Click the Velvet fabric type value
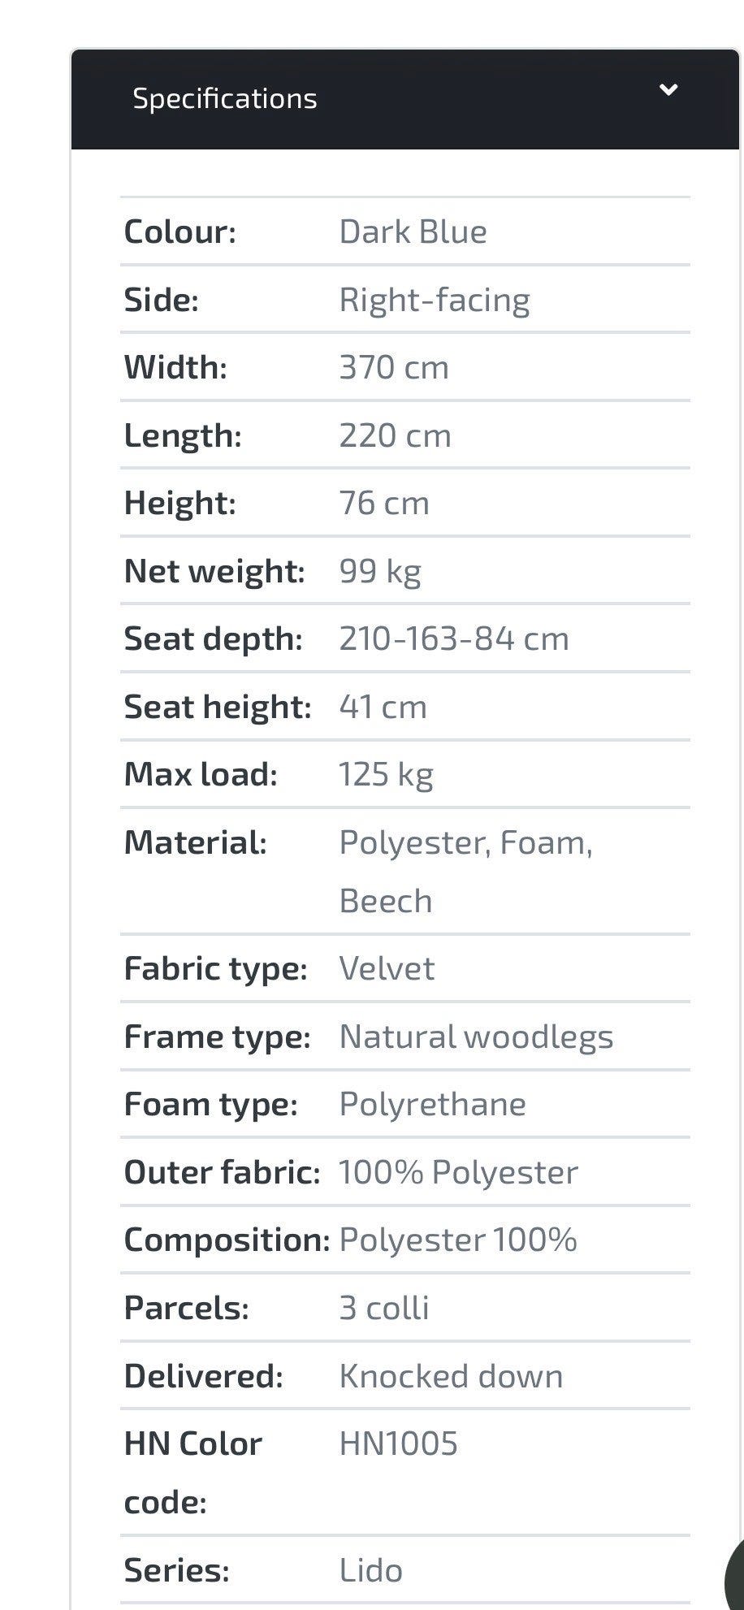Screen dimensions: 744x1610 pyautogui.click(x=387, y=969)
